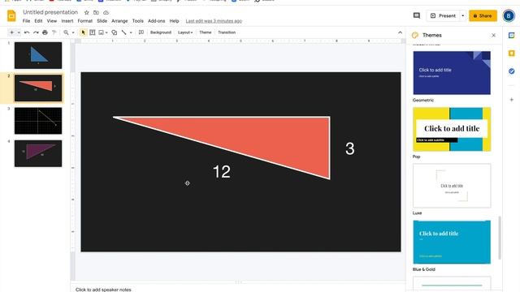Screen dimensions: 520x292
Task: Get add-ons with the side panel plus
Action: click(511, 100)
